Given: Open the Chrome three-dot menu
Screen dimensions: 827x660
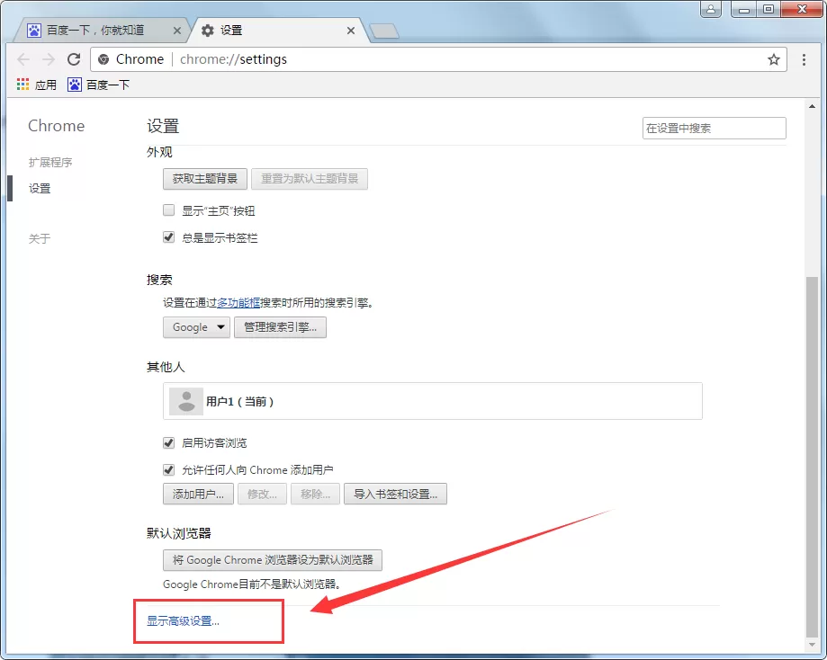Looking at the screenshot, I should [x=804, y=59].
